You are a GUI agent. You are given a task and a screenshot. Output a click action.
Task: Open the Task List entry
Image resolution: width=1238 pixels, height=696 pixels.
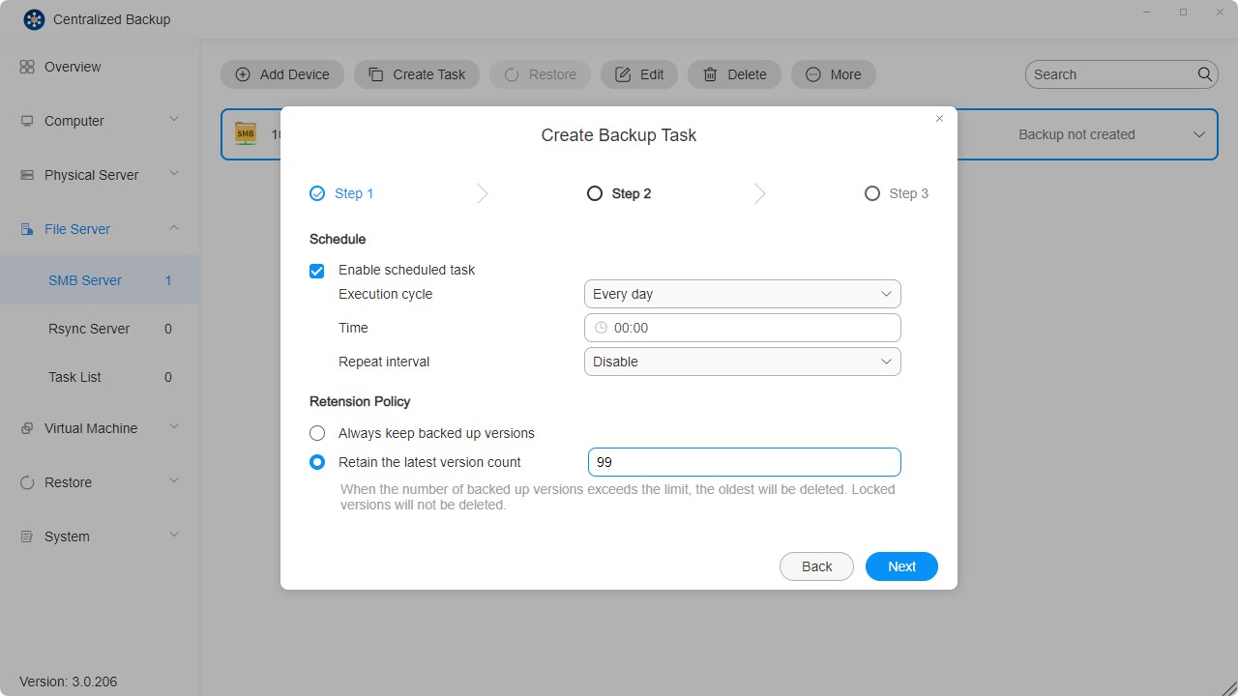click(x=74, y=377)
